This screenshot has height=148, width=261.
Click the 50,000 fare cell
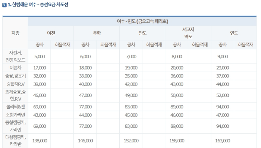[x=177, y=95]
